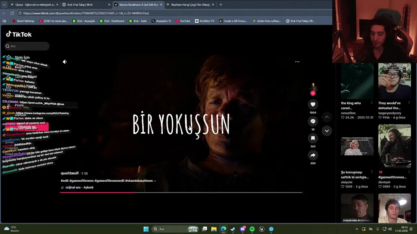Open the YouTube bookmark
Screen dimensions: 417x234
pyautogui.click(x=183, y=21)
